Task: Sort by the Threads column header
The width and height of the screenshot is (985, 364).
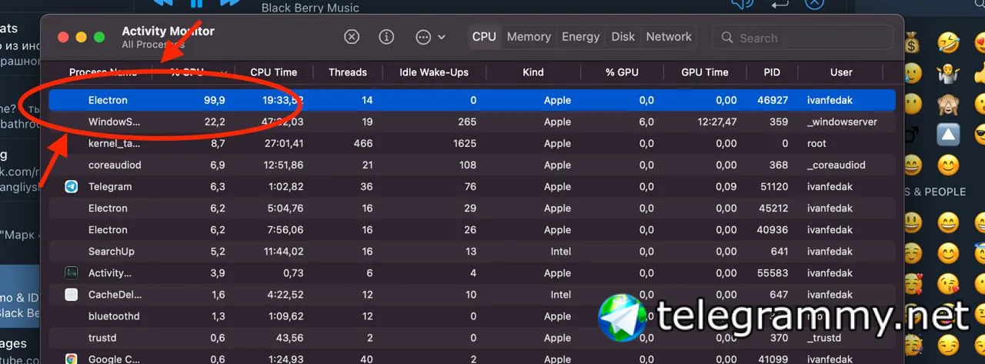Action: [x=347, y=72]
